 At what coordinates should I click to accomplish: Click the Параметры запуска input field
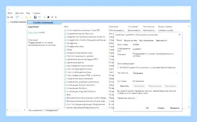point(157,98)
